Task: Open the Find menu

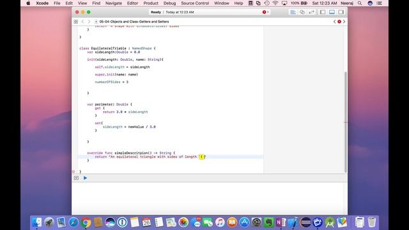Action: point(96,3)
